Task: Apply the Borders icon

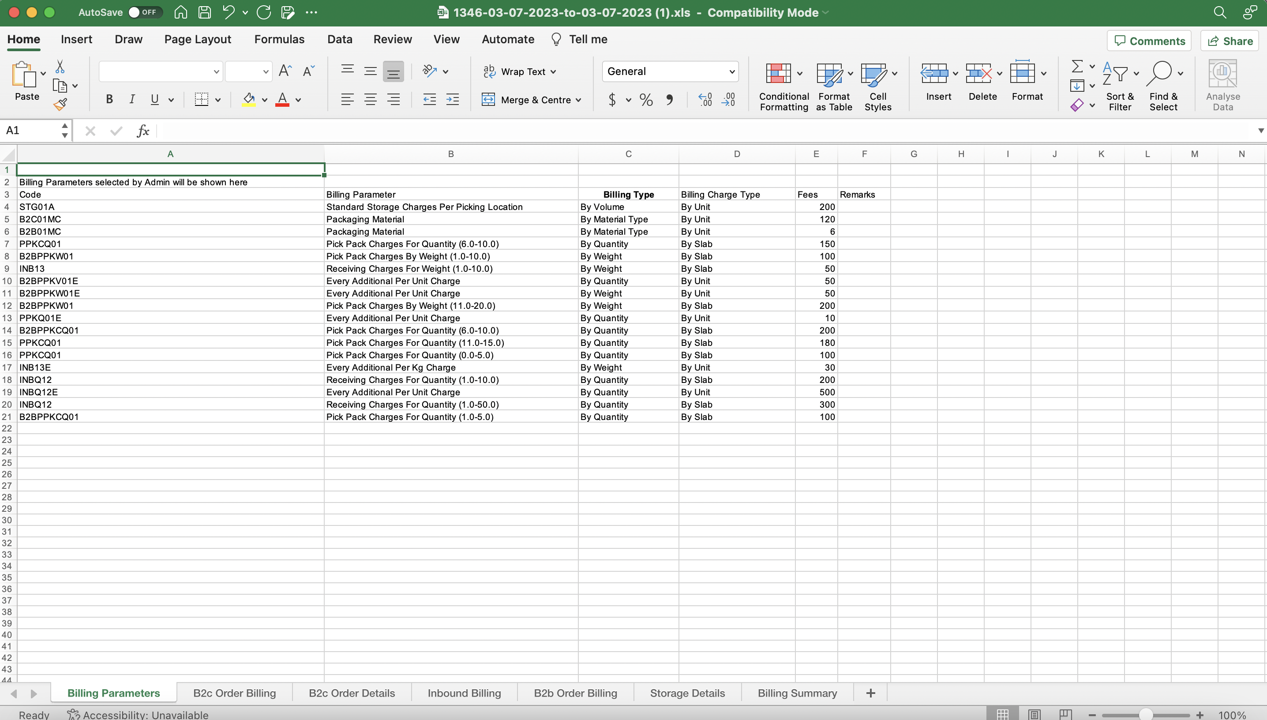Action: click(201, 99)
